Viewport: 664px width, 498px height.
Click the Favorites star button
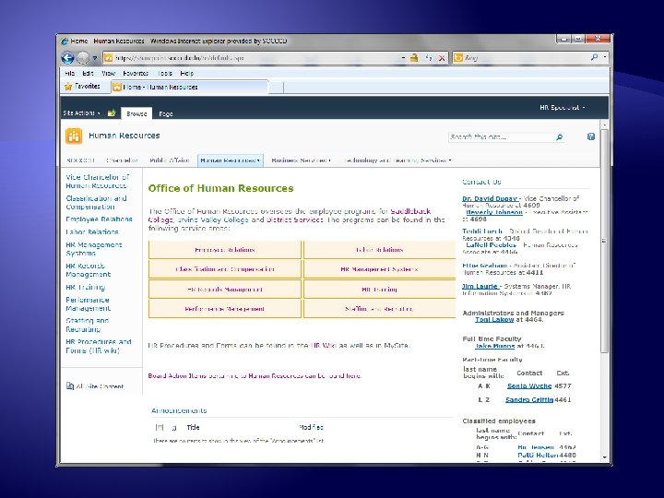(x=82, y=87)
